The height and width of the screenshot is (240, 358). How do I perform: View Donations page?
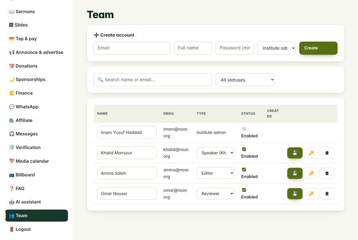[37, 66]
